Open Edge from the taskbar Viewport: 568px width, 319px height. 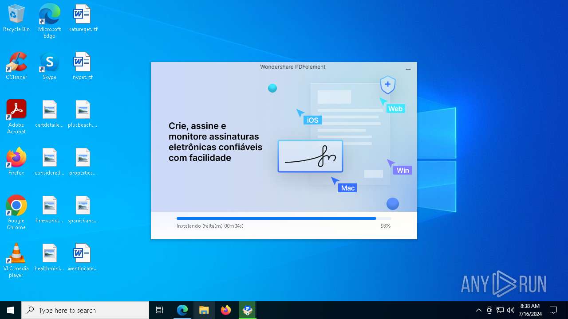click(x=182, y=310)
